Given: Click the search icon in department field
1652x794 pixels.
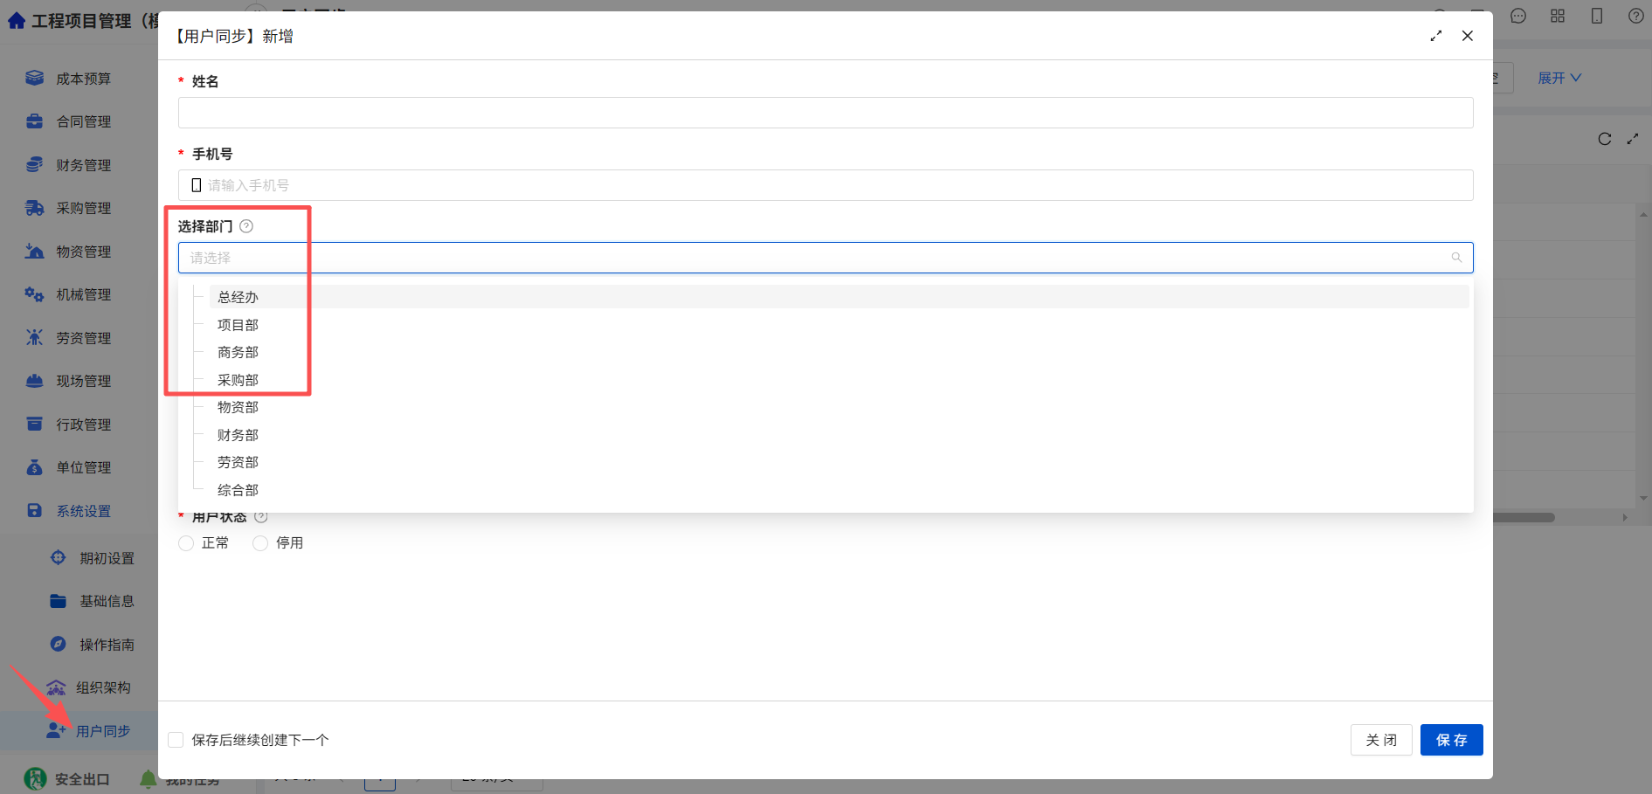Looking at the screenshot, I should click(x=1456, y=258).
